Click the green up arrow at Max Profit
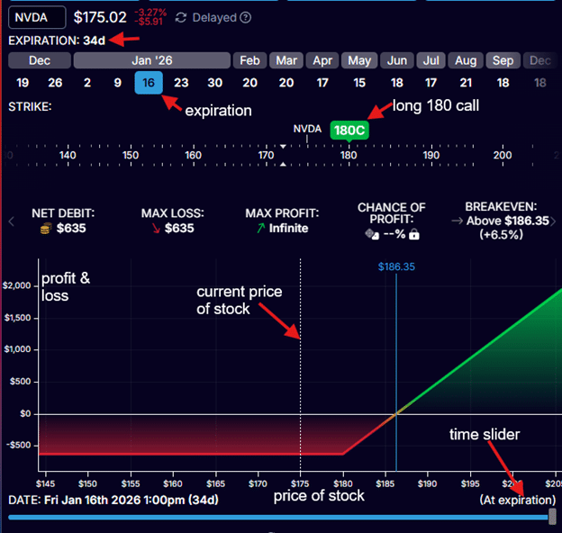 261,228
